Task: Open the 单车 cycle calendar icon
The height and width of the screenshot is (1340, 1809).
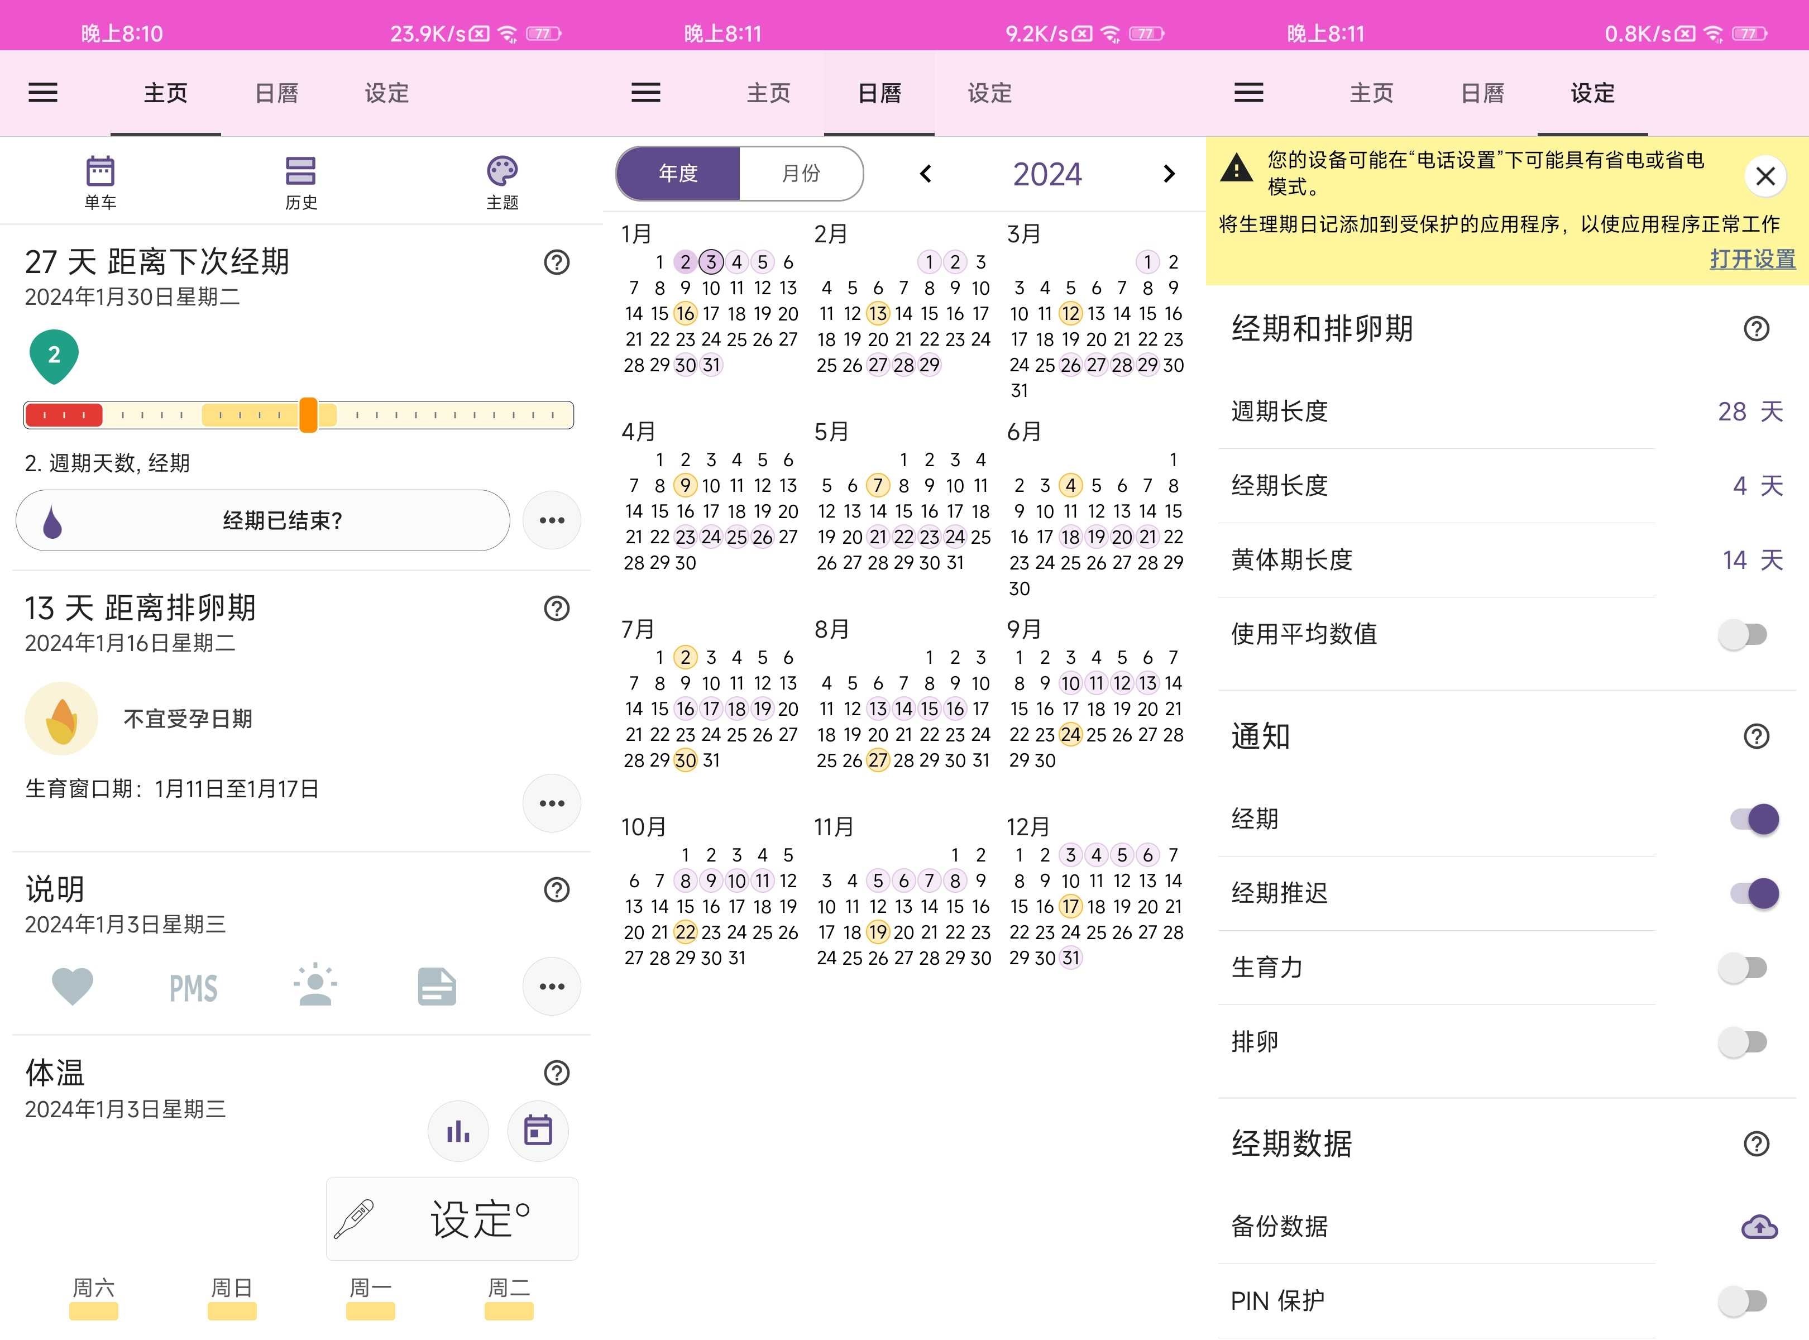Action: point(100,183)
